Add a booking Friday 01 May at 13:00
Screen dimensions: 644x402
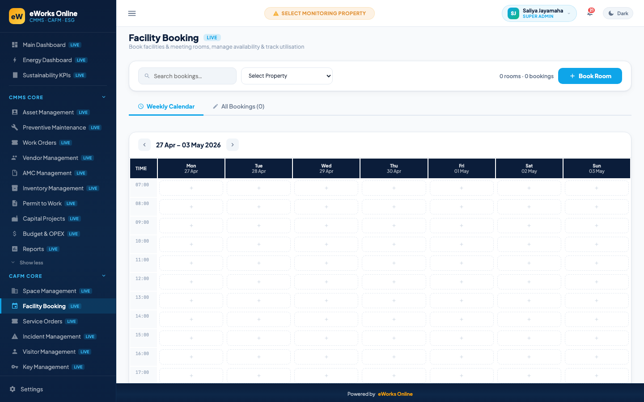[462, 301]
